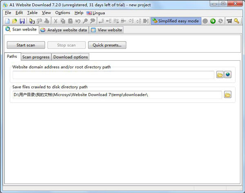Viewport: 245px width, 193px height.
Task: Click the toolbar icon right of Save
Action: click(32, 21)
